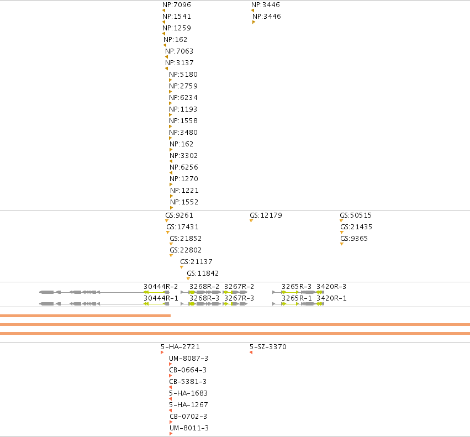Click the 5-HA-1683 label
The image size is (470, 437).
(x=188, y=393)
